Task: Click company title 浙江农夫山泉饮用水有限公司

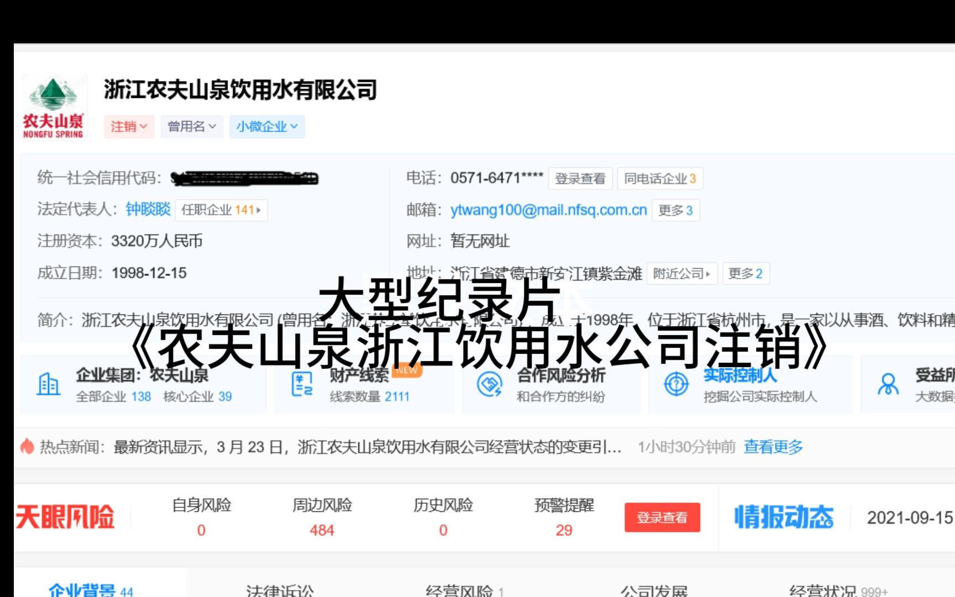Action: 240,90
